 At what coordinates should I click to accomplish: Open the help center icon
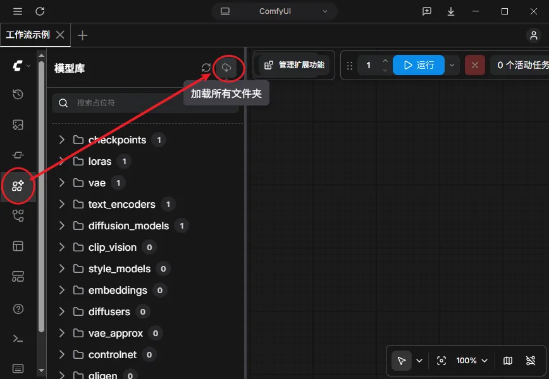click(18, 309)
